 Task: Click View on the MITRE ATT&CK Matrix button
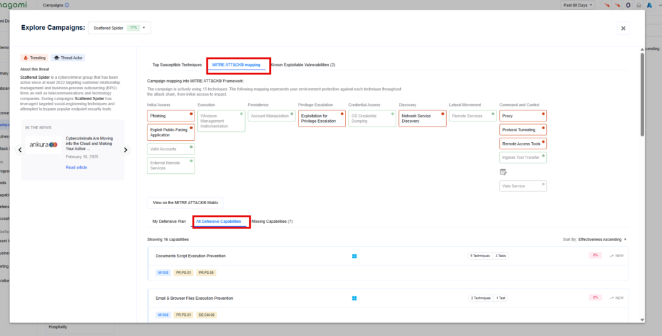coord(186,203)
